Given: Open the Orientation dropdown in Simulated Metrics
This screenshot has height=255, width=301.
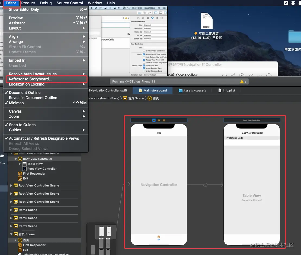Looking at the screenshot, I should click(x=155, y=28).
